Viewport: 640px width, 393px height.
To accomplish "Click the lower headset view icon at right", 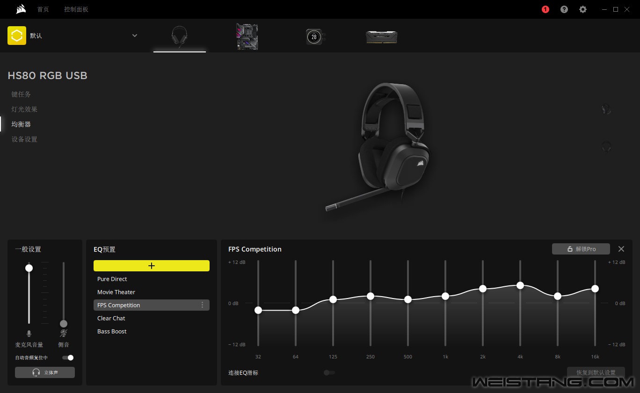I will tap(606, 147).
